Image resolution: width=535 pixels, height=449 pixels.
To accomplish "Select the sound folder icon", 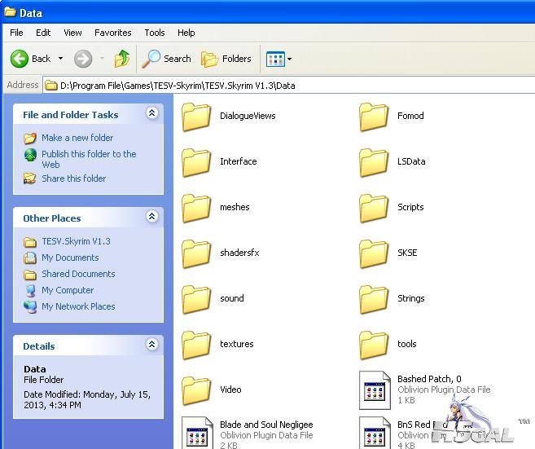I will point(196,299).
